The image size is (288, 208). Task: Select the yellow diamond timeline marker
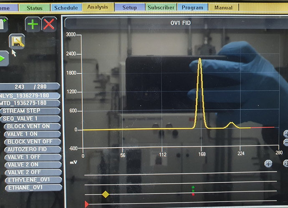pyautogui.click(x=106, y=194)
